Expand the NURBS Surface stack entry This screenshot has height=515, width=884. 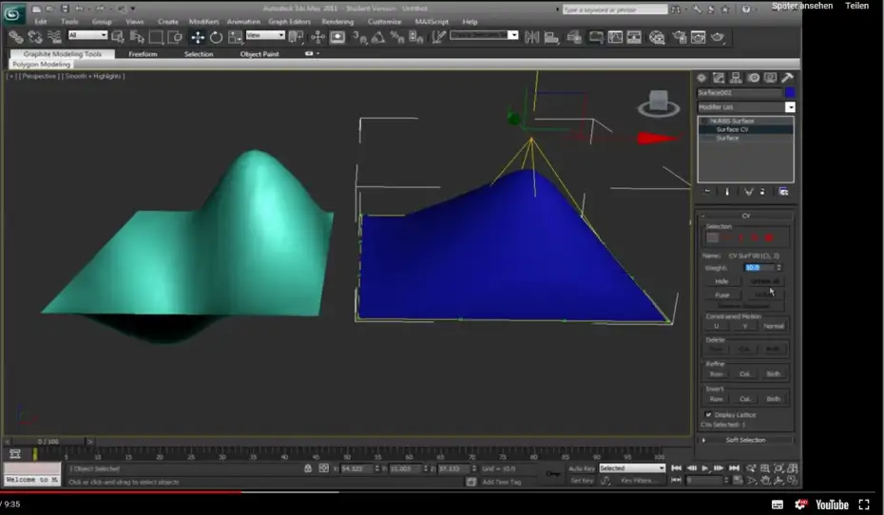703,121
